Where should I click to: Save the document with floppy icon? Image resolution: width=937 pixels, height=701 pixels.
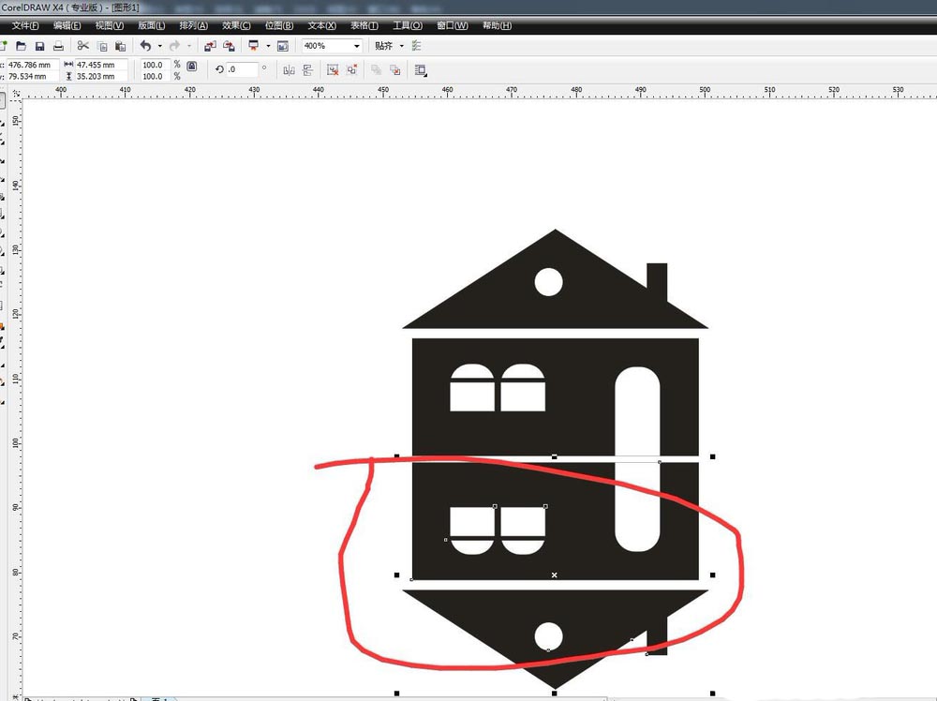(40, 46)
